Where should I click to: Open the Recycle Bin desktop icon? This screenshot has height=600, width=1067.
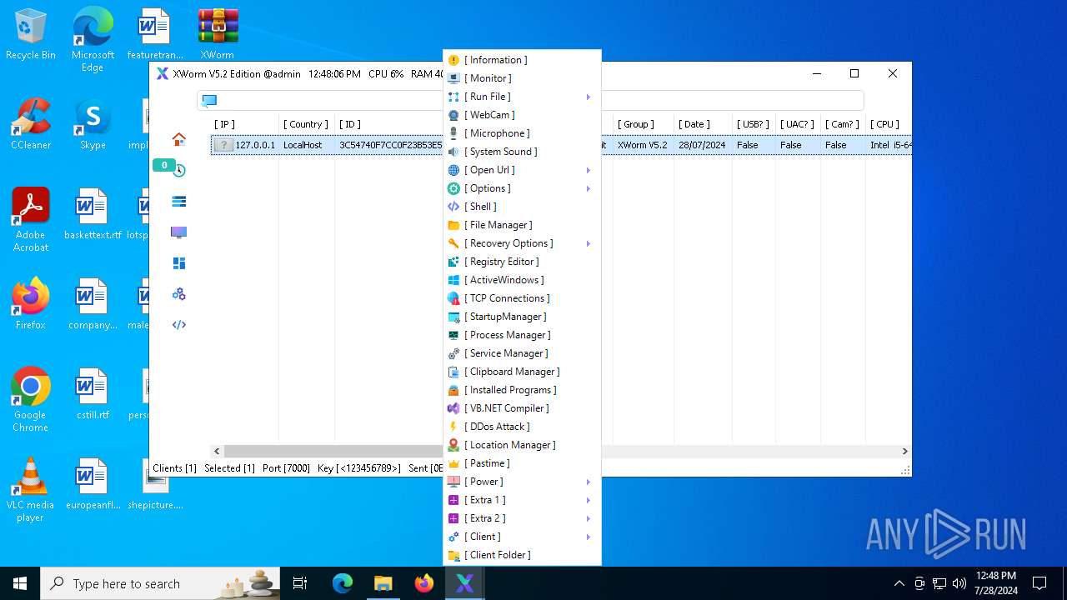point(31,34)
